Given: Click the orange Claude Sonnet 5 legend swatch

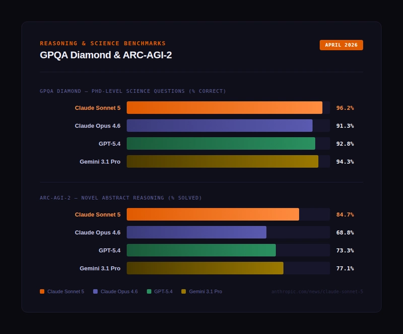Looking at the screenshot, I should (x=42, y=292).
